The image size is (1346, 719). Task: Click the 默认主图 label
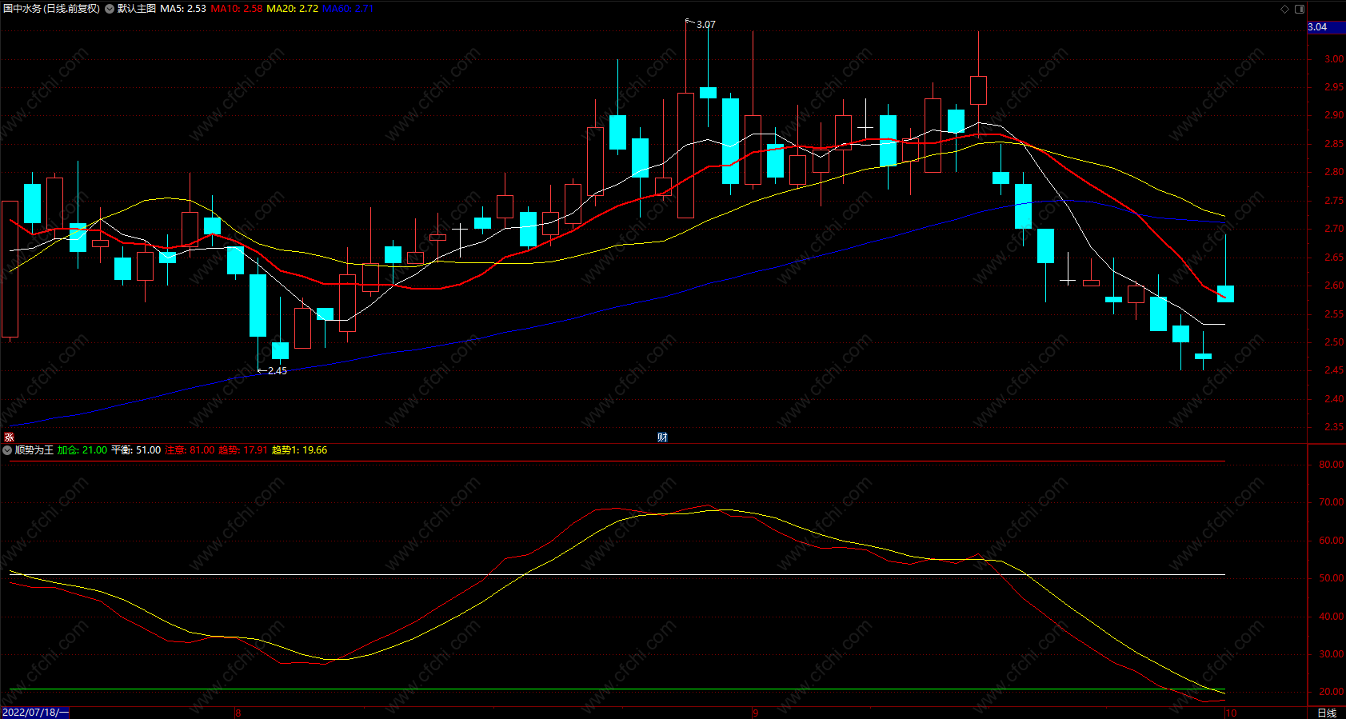tap(137, 9)
